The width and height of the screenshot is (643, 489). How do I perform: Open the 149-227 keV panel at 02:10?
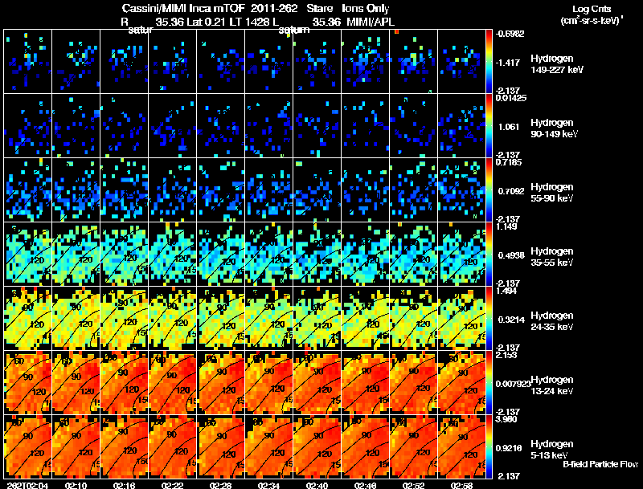[76, 62]
